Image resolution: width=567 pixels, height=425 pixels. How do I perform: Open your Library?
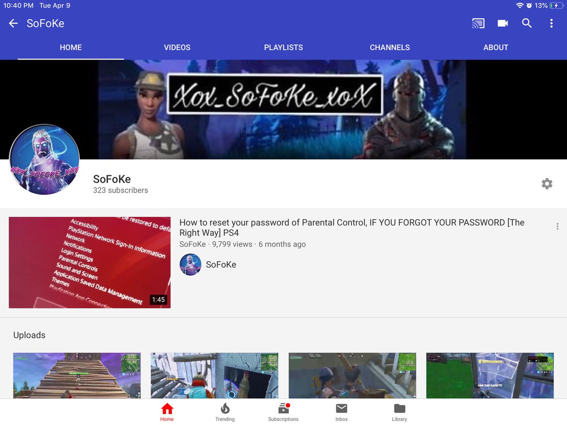pyautogui.click(x=399, y=411)
